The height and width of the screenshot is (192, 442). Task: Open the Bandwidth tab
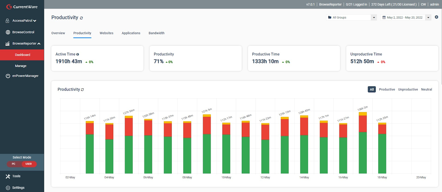coord(157,33)
